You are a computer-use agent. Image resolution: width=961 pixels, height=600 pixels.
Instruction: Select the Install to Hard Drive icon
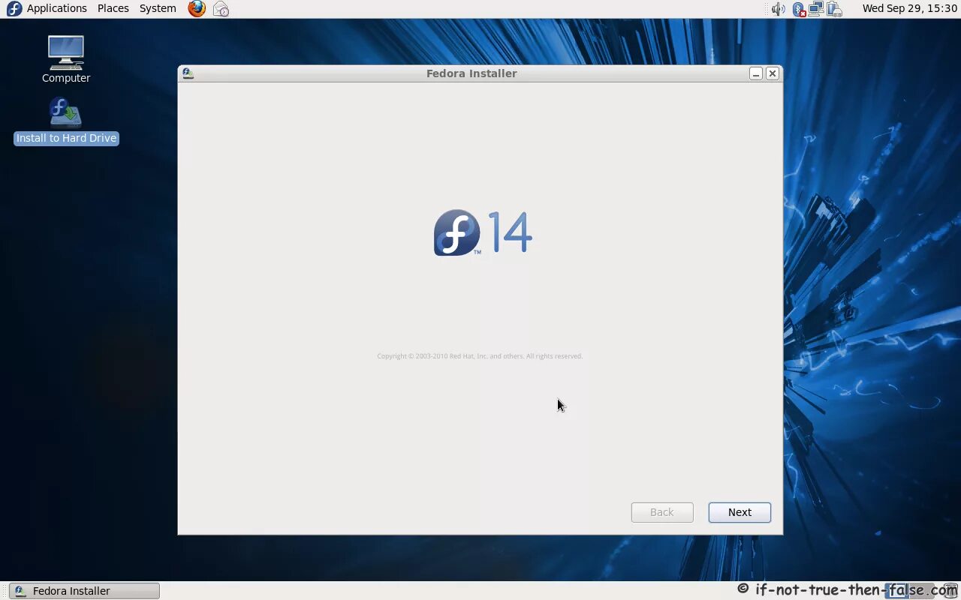pos(66,121)
